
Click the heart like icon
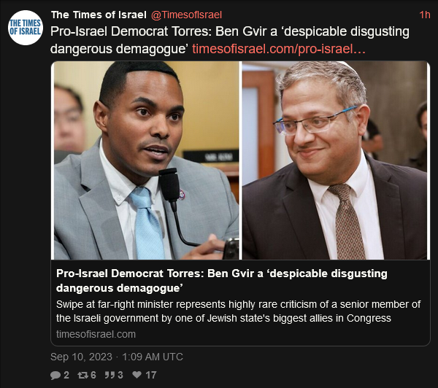tap(137, 375)
